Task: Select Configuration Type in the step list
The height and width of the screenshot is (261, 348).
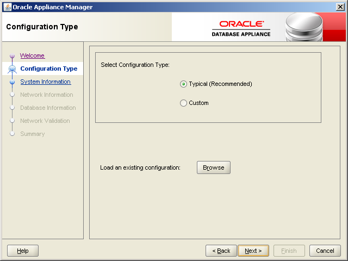Action: 49,69
